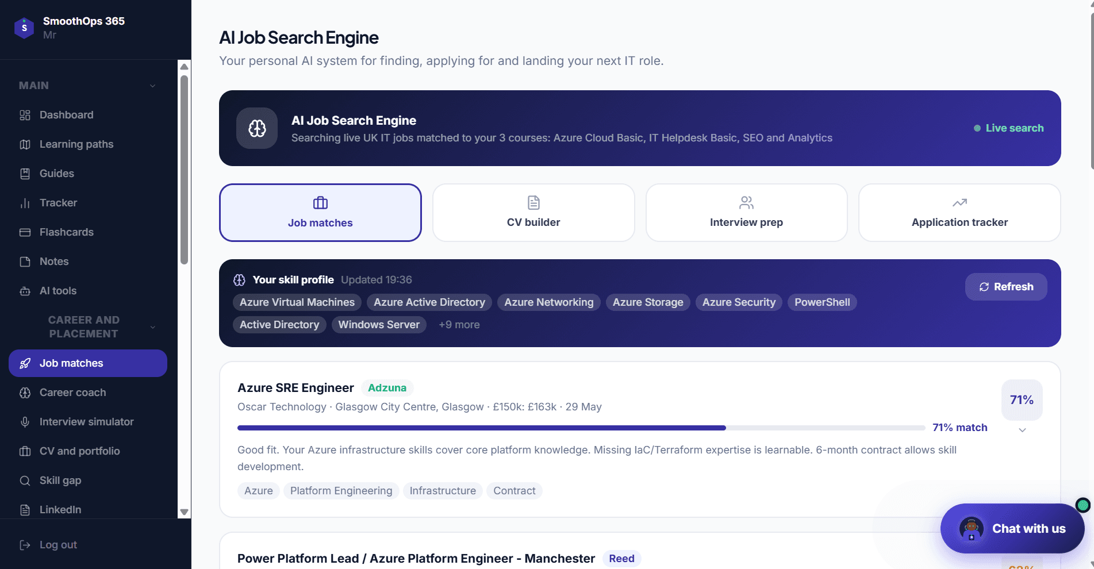This screenshot has width=1094, height=569.
Task: Open Tracker in sidebar
Action: 88,203
